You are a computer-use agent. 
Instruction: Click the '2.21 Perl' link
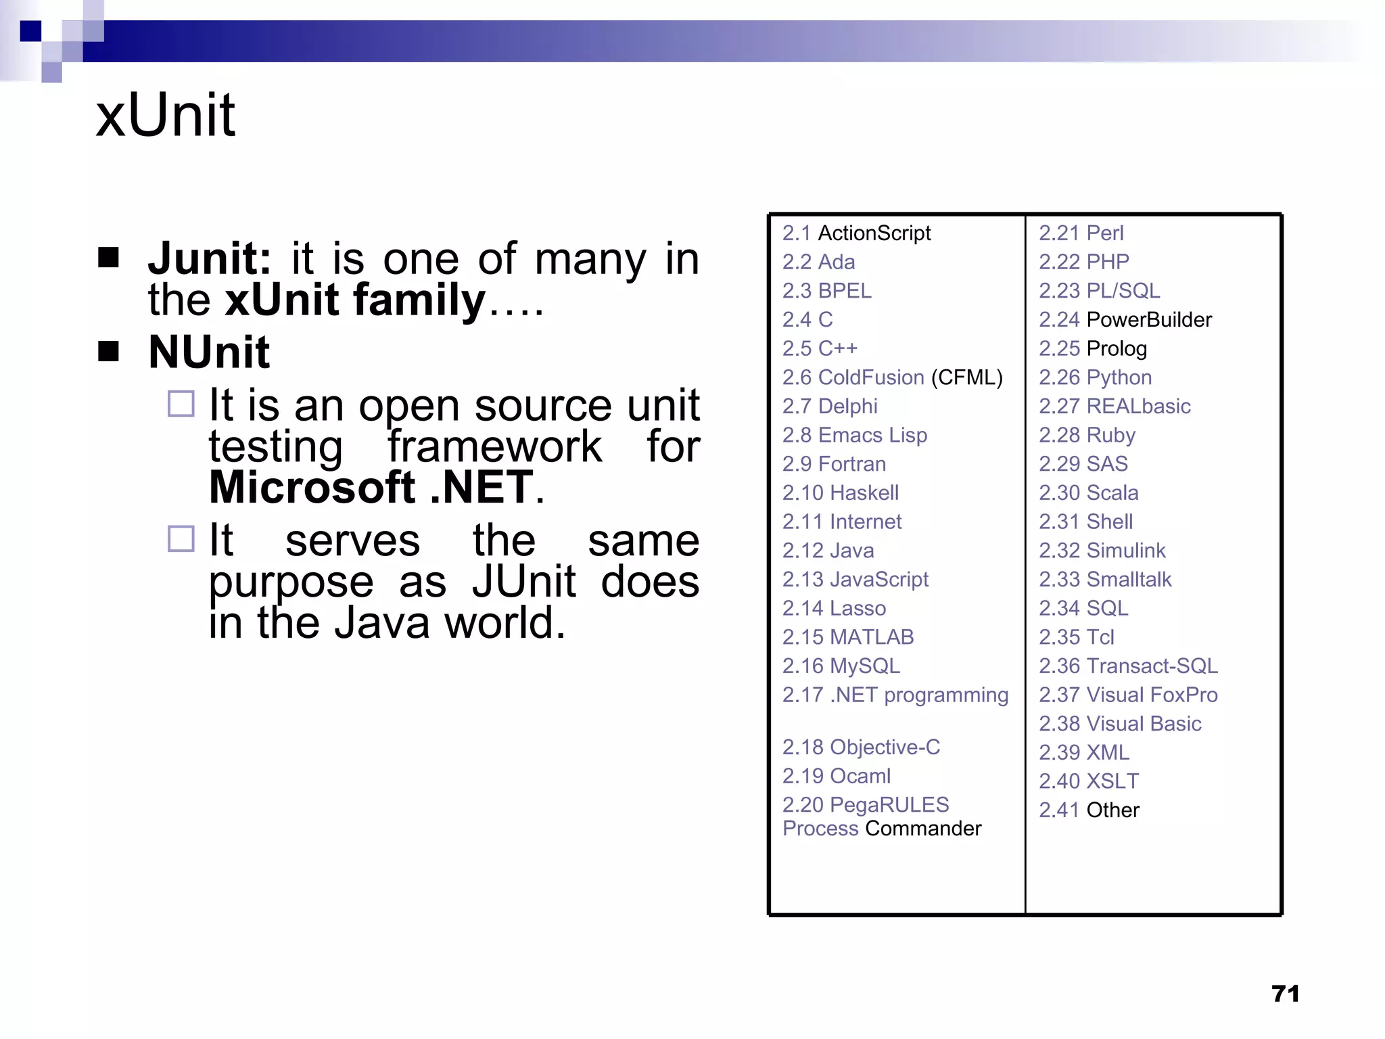click(1081, 233)
